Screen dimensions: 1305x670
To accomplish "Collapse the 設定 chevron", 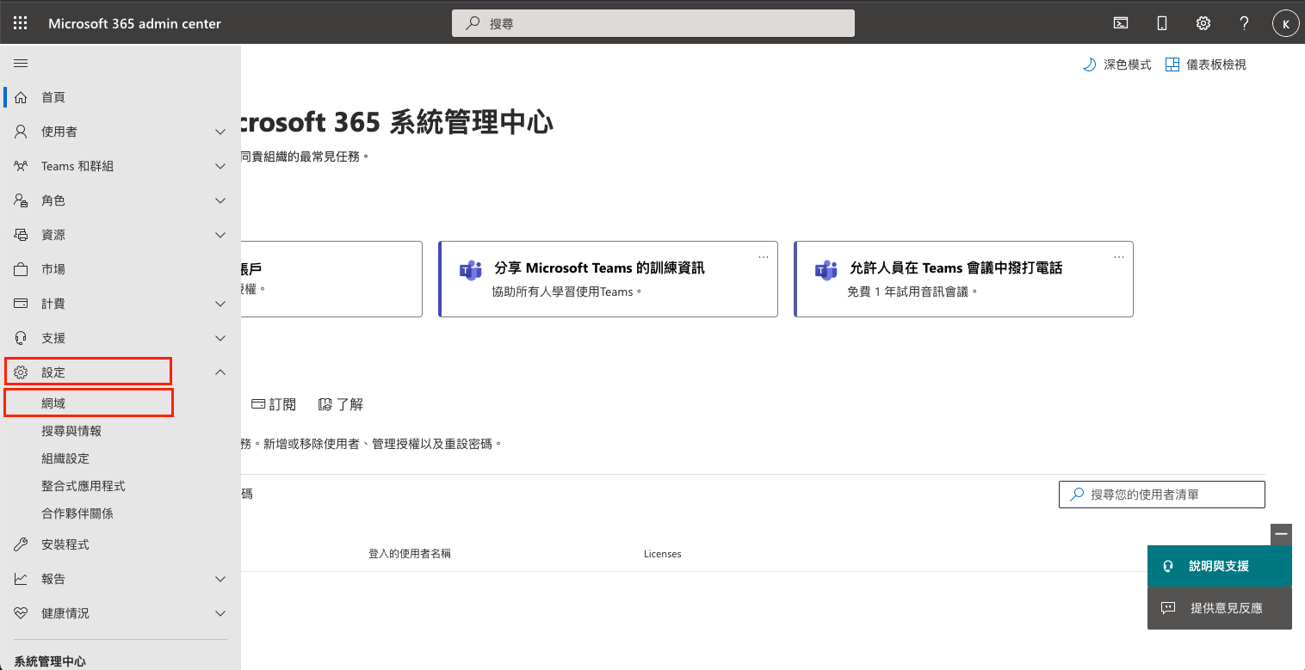I will [220, 372].
